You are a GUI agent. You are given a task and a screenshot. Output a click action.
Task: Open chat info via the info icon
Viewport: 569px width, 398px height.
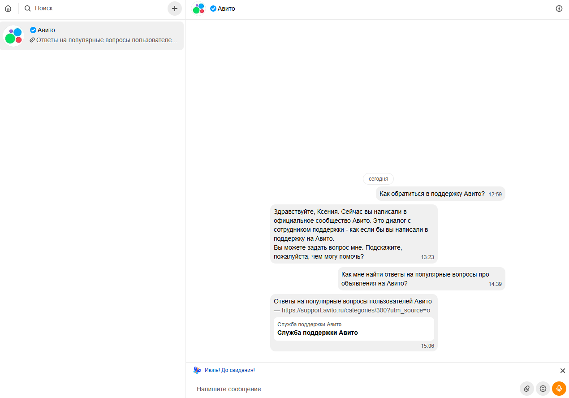[559, 9]
